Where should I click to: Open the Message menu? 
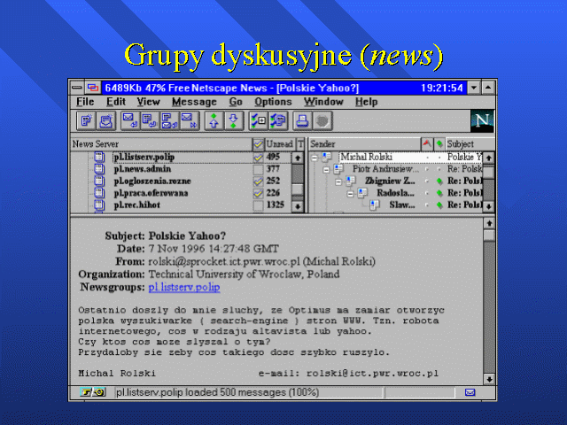click(x=194, y=102)
